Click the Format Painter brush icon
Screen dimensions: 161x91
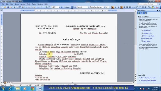pos(35,7)
